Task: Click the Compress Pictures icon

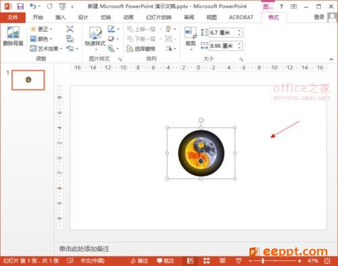Action: click(70, 29)
